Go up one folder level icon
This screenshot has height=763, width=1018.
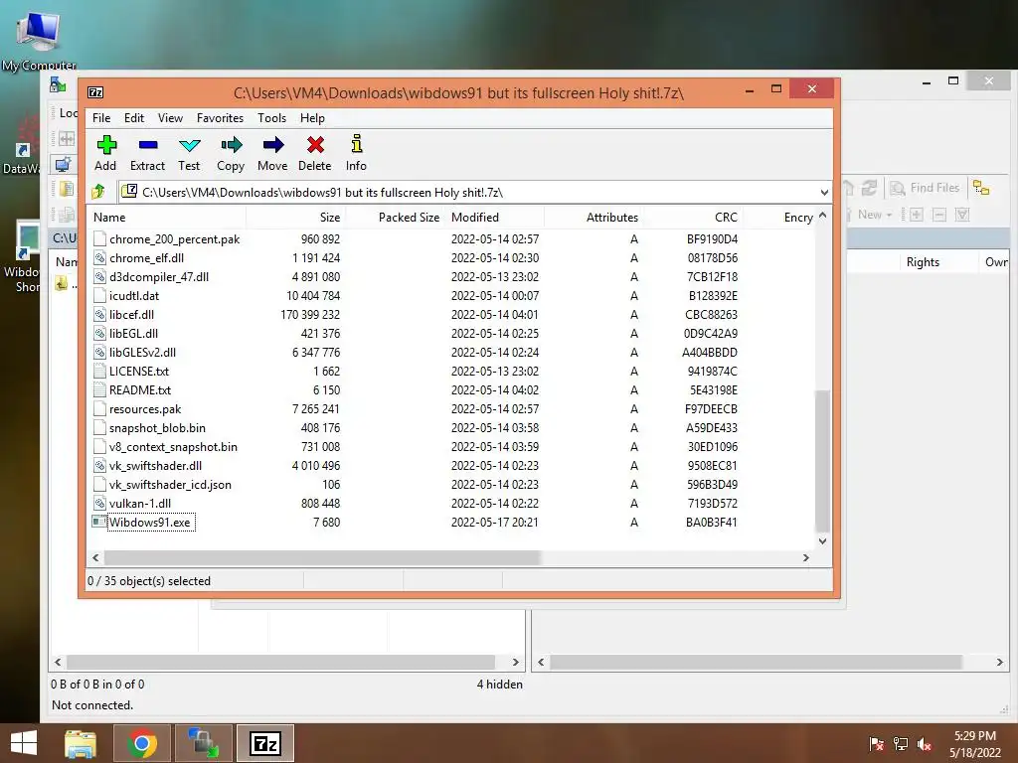[98, 192]
